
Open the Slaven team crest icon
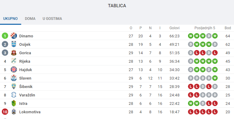tap(14, 78)
